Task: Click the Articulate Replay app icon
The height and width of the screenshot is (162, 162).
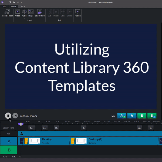Action: click(x=2, y=2)
